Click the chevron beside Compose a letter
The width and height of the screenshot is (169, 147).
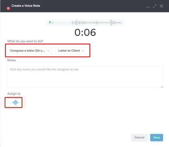pyautogui.click(x=49, y=51)
